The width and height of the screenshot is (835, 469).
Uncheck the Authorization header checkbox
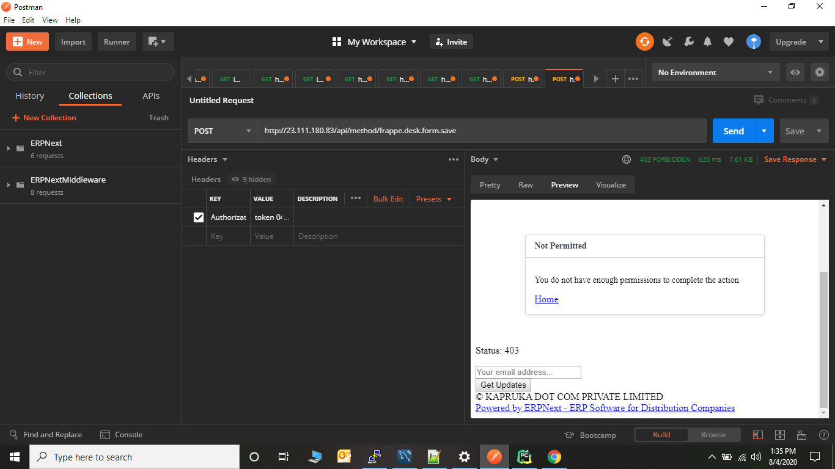coord(198,217)
